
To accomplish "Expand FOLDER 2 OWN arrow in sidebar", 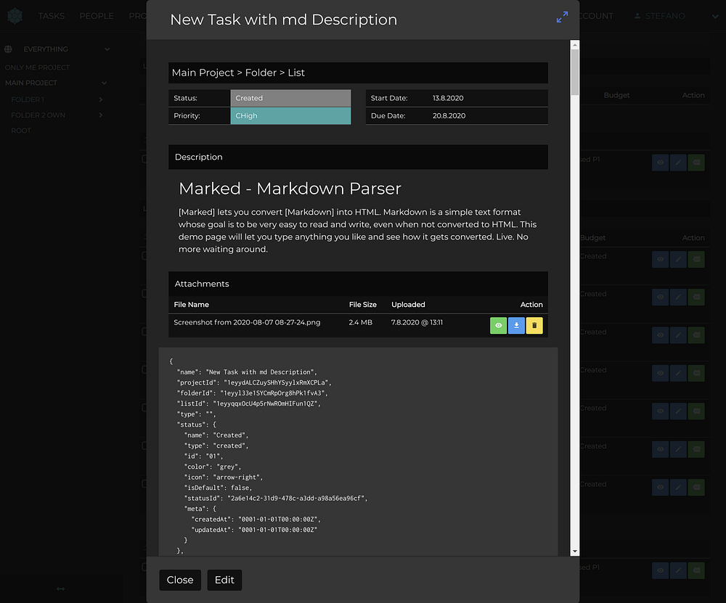I will 100,115.
